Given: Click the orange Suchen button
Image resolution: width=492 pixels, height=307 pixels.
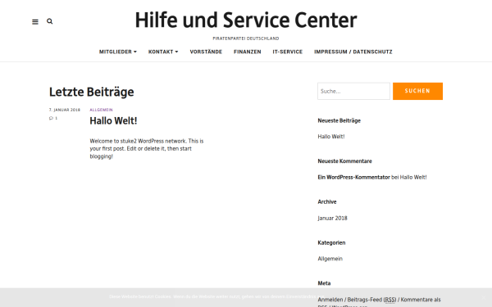Looking at the screenshot, I should [417, 91].
